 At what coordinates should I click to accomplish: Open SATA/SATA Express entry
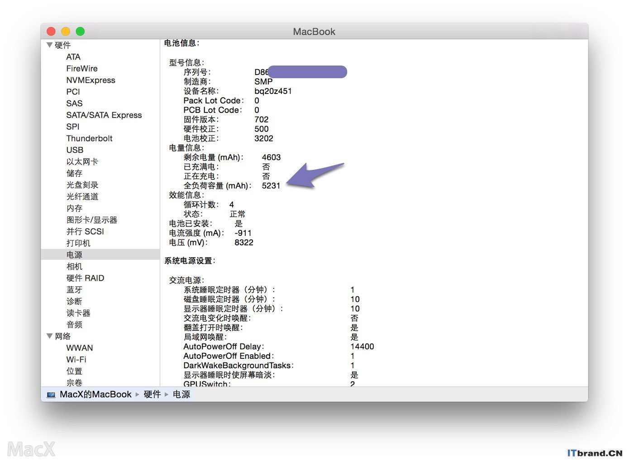104,115
